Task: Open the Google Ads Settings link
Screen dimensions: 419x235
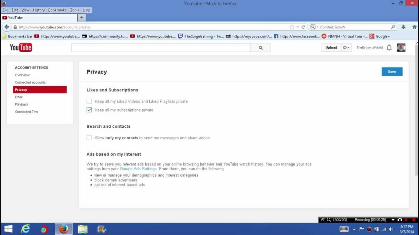Action: 138,169
